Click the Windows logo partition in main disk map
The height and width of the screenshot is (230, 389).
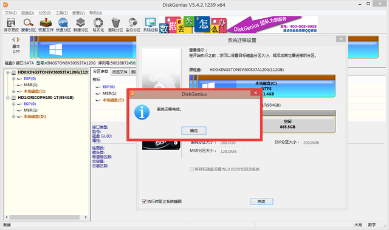tap(55, 50)
